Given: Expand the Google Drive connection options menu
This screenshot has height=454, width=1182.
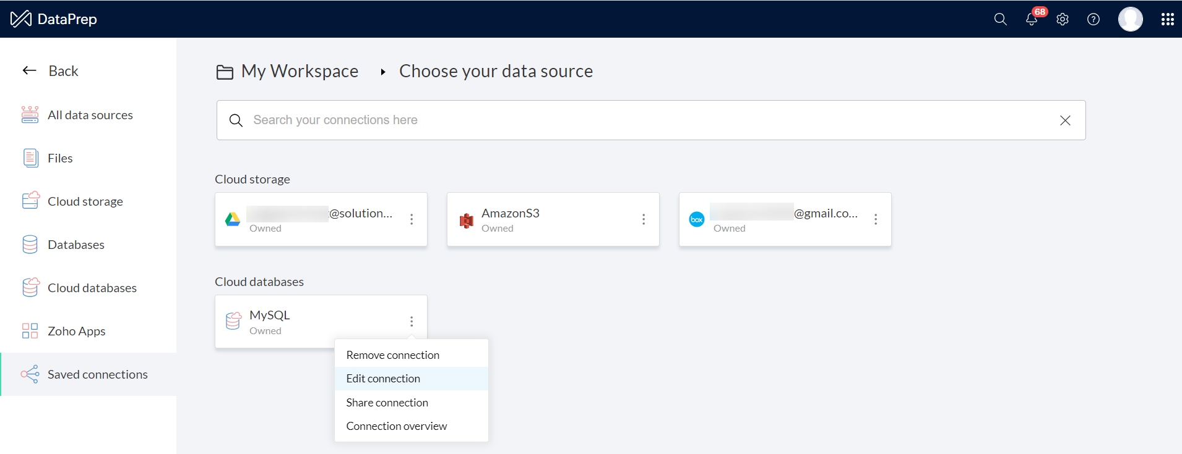Looking at the screenshot, I should coord(412,219).
